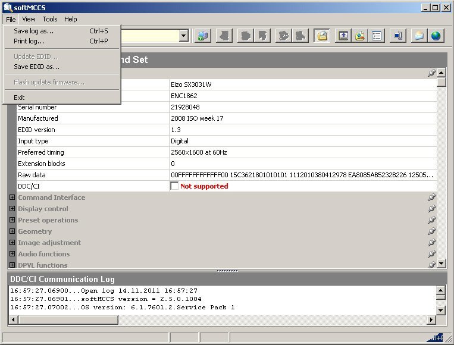
Task: Click the softMCCS version = 2.5.0.1004 line
Action: tap(106, 299)
